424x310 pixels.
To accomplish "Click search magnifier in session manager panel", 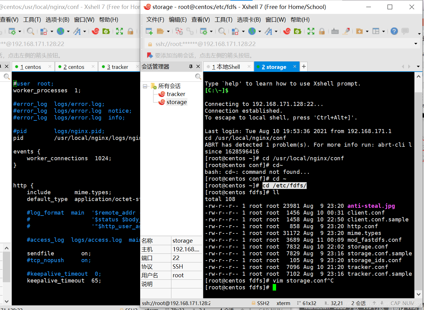I will point(198,76).
